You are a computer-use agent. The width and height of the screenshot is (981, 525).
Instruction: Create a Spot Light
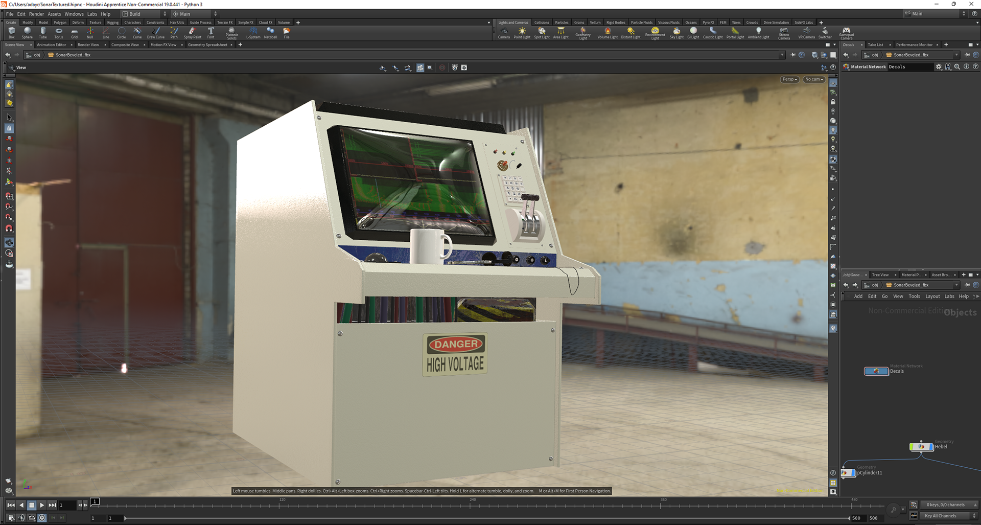[542, 33]
